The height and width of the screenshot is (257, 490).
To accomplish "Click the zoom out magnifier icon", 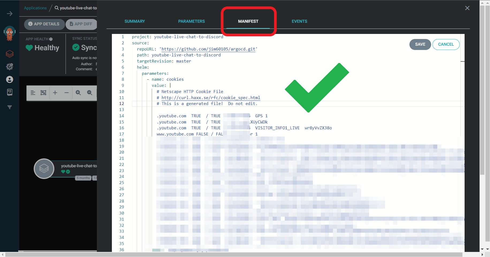I will 90,93.
